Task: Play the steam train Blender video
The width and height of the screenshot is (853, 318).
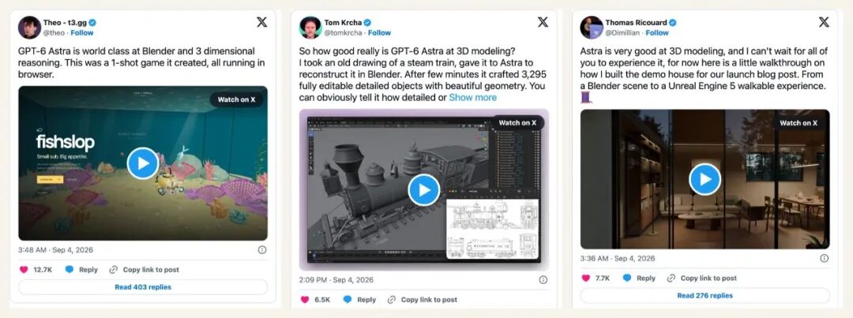Action: [424, 189]
